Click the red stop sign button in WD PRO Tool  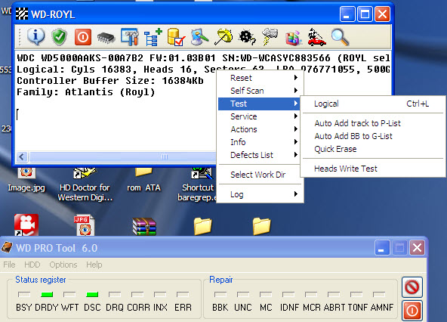[412, 287]
